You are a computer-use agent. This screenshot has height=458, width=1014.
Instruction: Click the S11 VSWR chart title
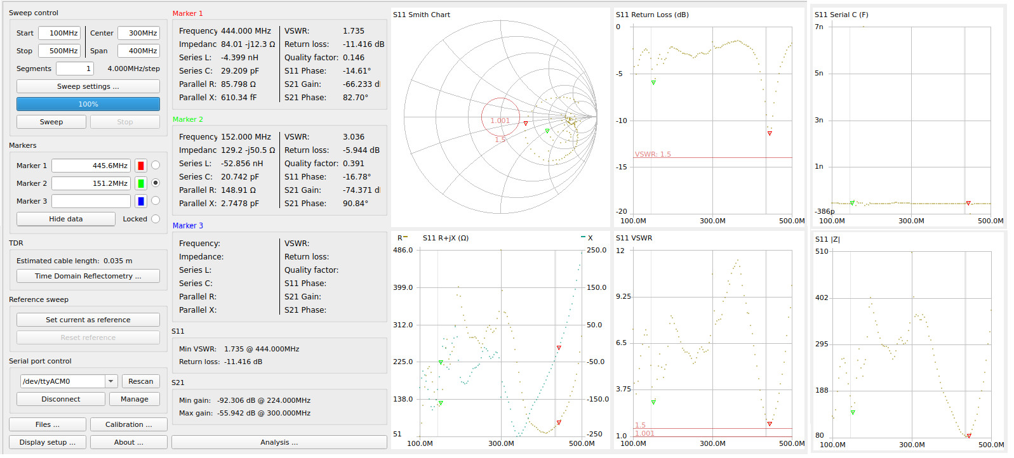(634, 238)
